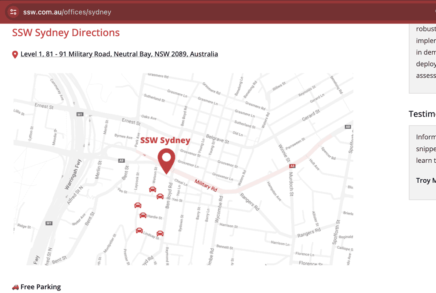Click the location pin beside the street address
Image resolution: width=436 pixels, height=293 pixels.
tap(15, 54)
